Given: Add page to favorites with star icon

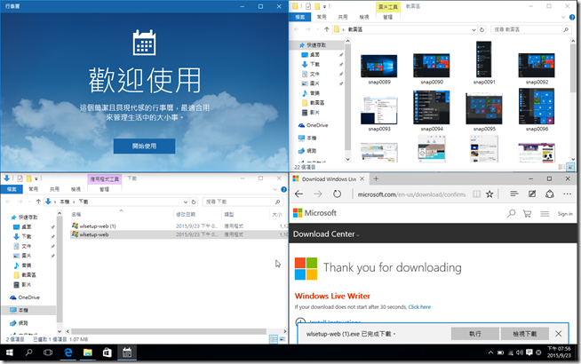Looking at the screenshot, I should (x=489, y=194).
